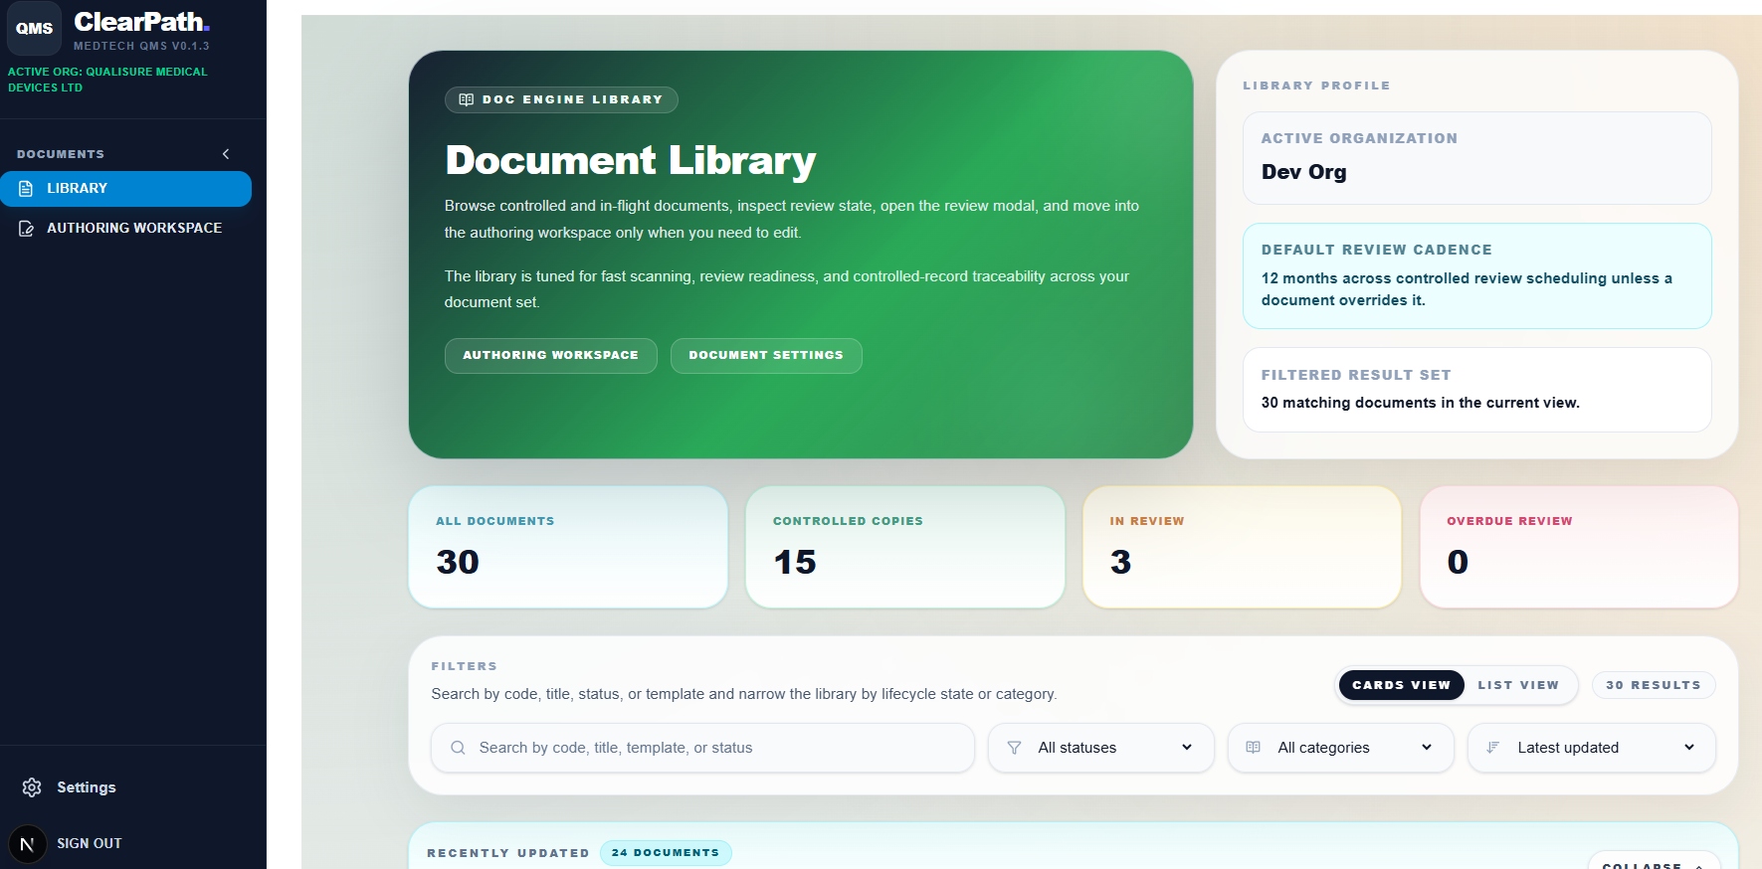
Task: Switch to Cards View
Action: point(1401,685)
